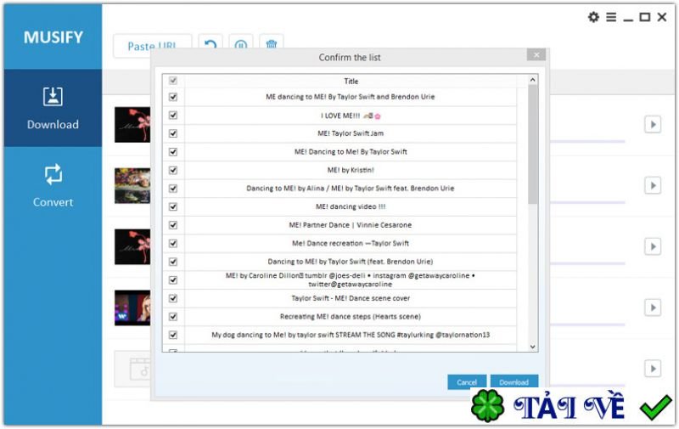
Task: Click the list scrollbar up arrow
Action: (533, 80)
